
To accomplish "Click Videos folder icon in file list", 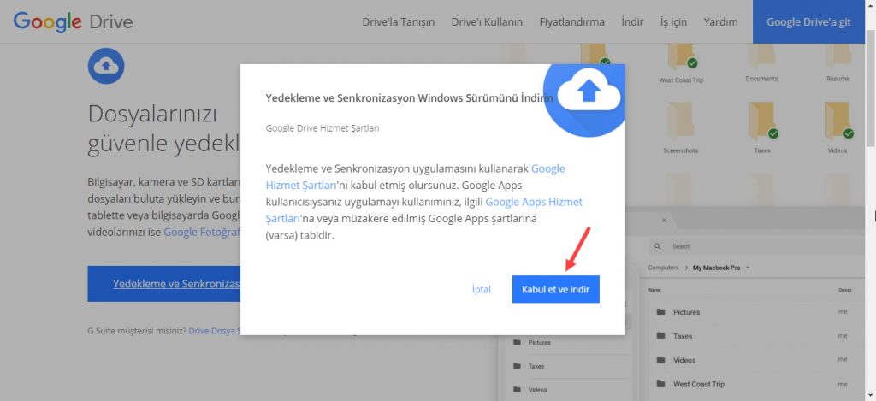I will click(661, 360).
